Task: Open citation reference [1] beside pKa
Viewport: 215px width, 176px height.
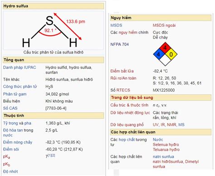Action: tap(49, 155)
